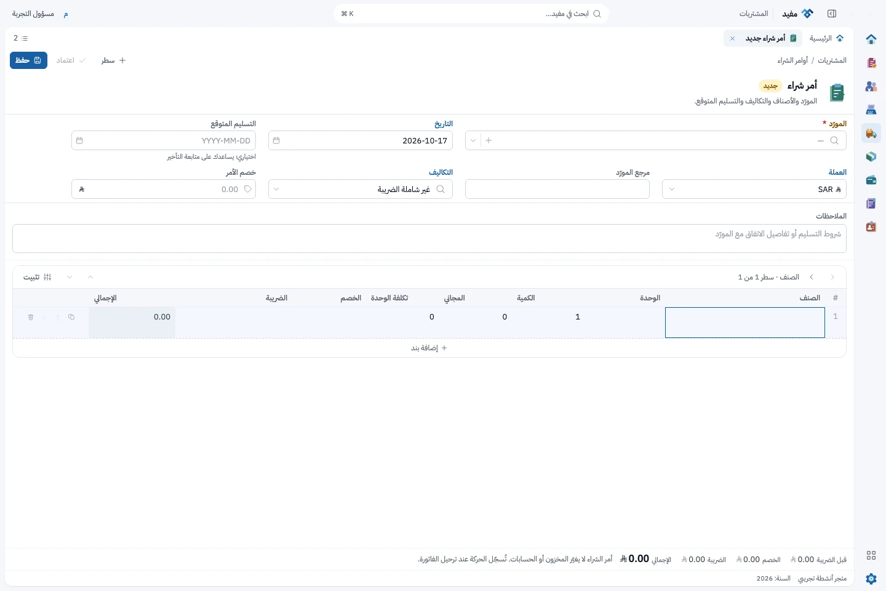The image size is (886, 591).
Task: Open the calendar icon of التسليم المتوقع field
Action: (79, 140)
